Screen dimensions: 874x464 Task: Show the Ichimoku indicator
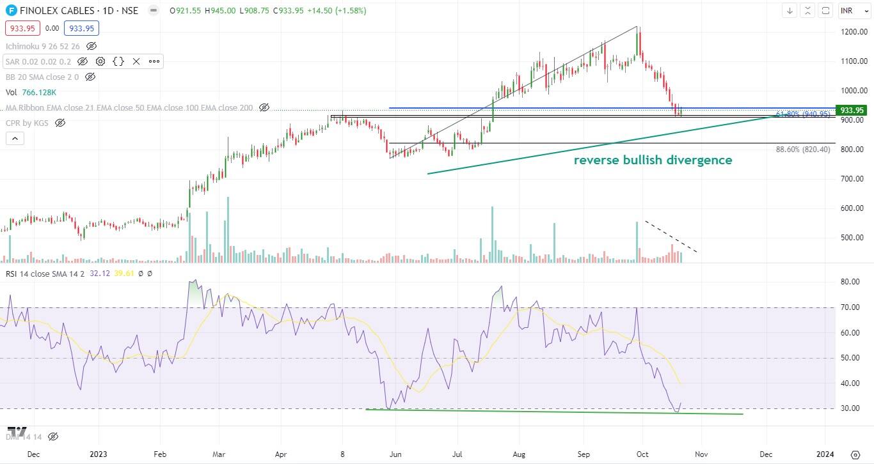[91, 46]
